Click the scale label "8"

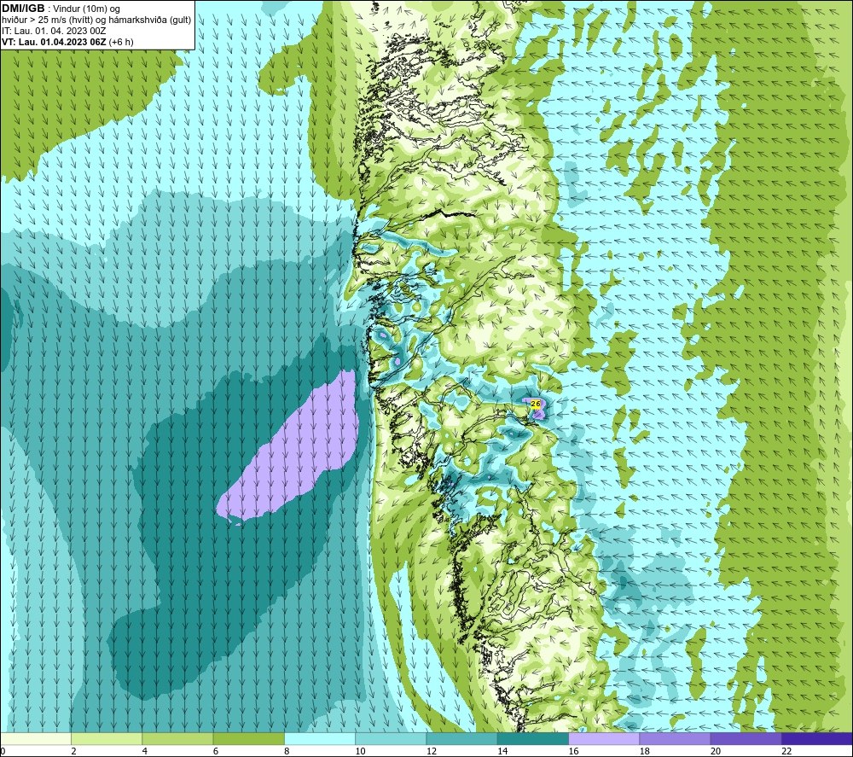[287, 752]
